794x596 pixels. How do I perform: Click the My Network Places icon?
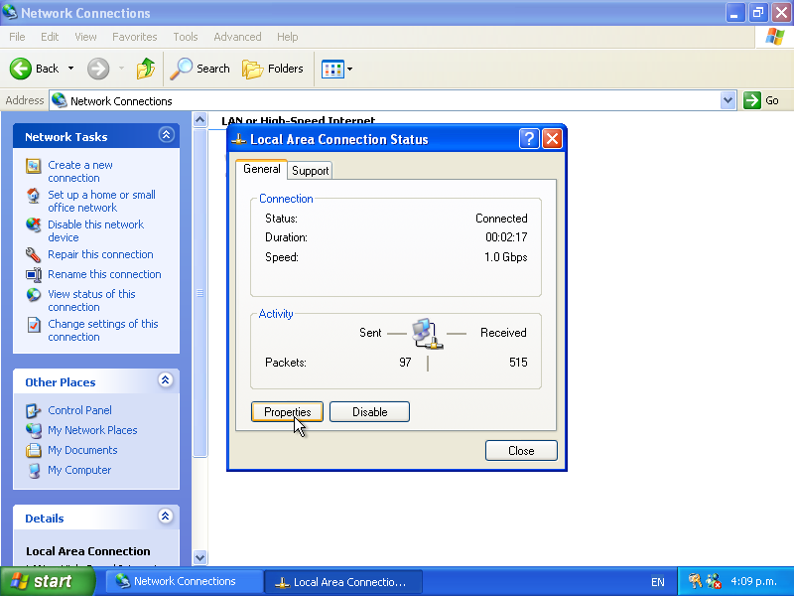(x=34, y=430)
